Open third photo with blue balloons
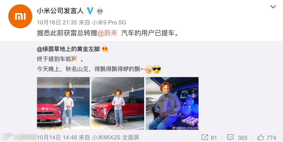 [172, 103]
